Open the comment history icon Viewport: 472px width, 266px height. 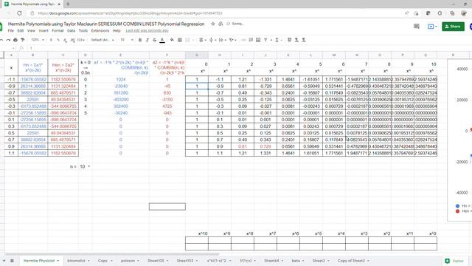(416, 27)
